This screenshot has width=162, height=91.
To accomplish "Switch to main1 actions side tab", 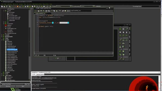I will (x=130, y=33).
